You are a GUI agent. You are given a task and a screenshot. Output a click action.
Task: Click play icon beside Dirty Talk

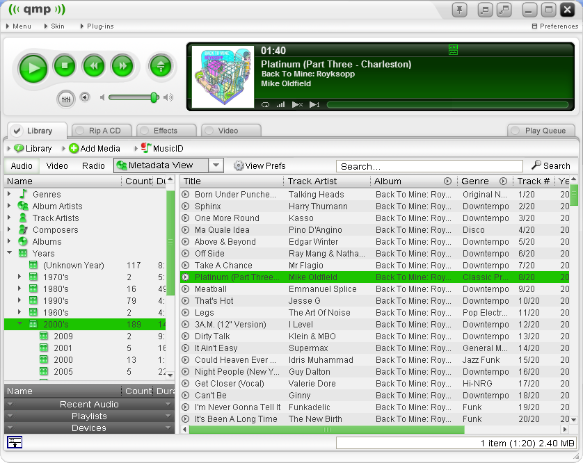pyautogui.click(x=186, y=336)
